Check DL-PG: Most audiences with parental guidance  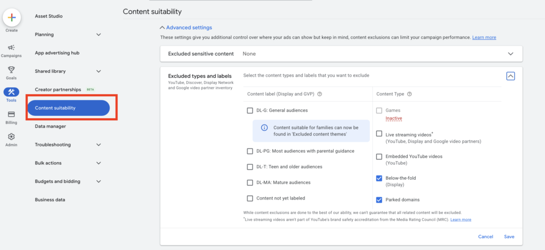coord(250,152)
